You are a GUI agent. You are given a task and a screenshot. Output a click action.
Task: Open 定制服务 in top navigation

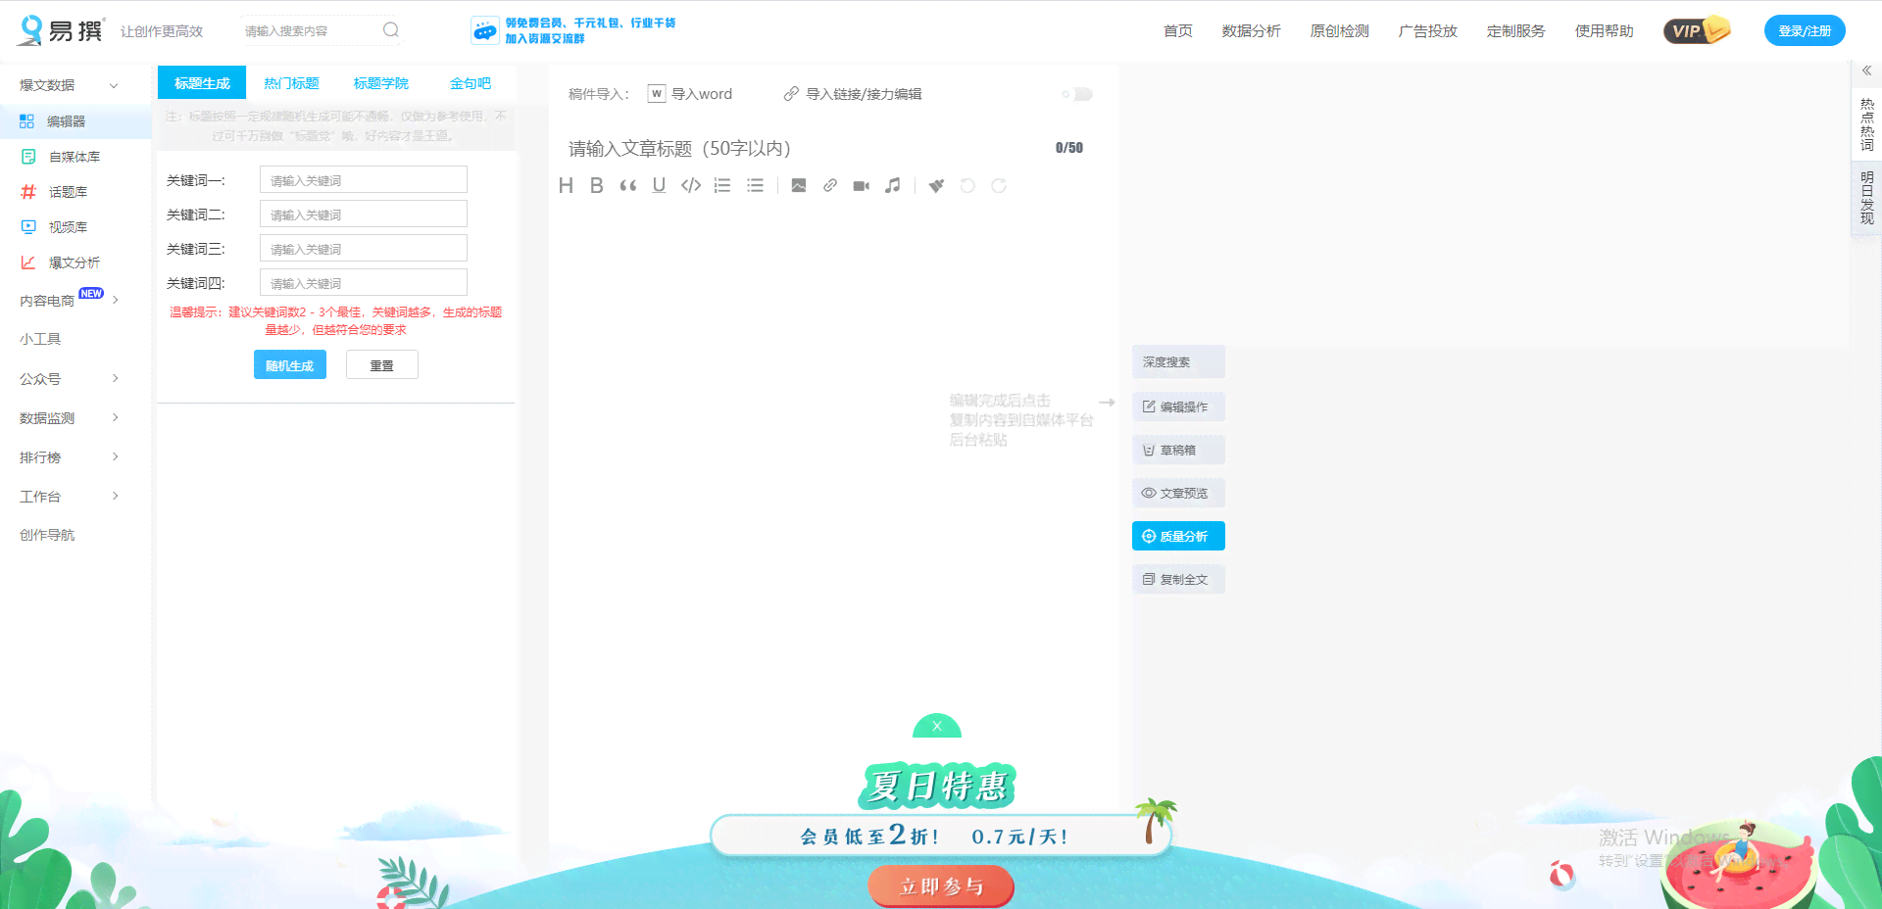tap(1515, 30)
